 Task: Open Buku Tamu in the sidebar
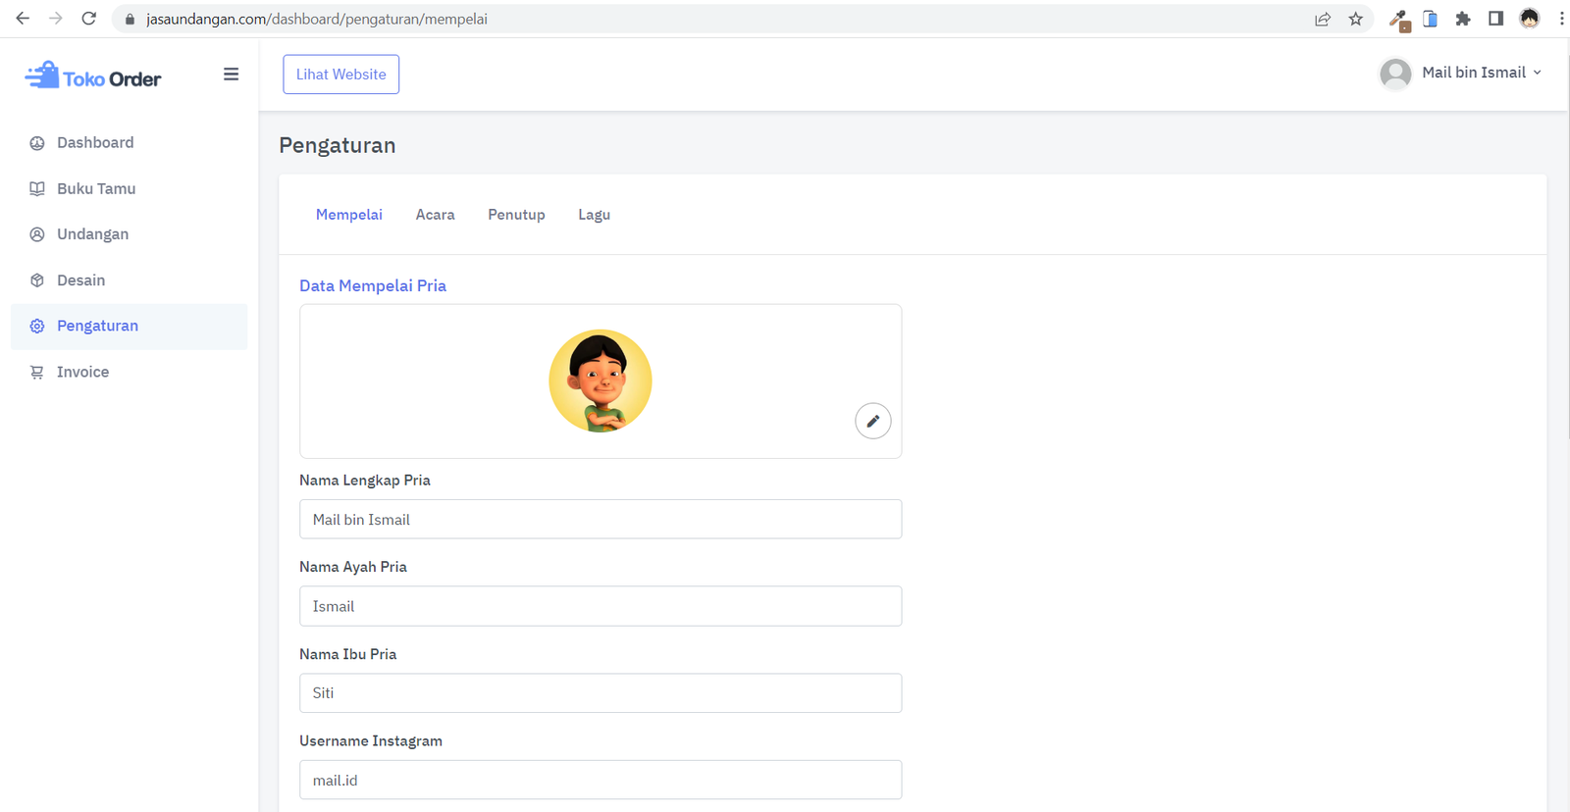(96, 188)
